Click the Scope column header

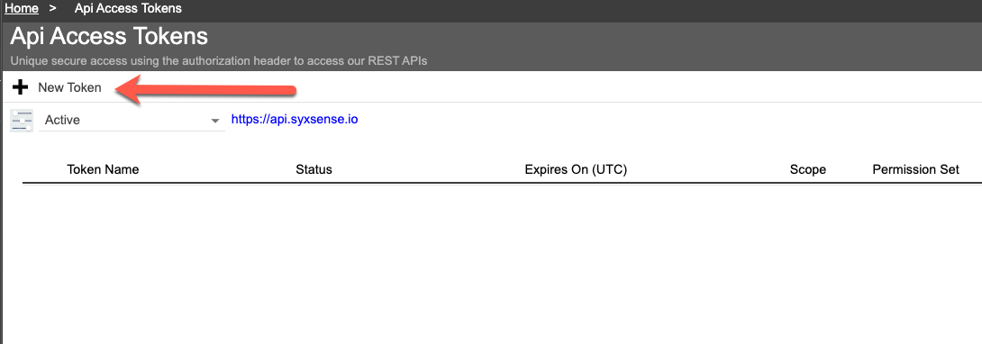(x=808, y=169)
